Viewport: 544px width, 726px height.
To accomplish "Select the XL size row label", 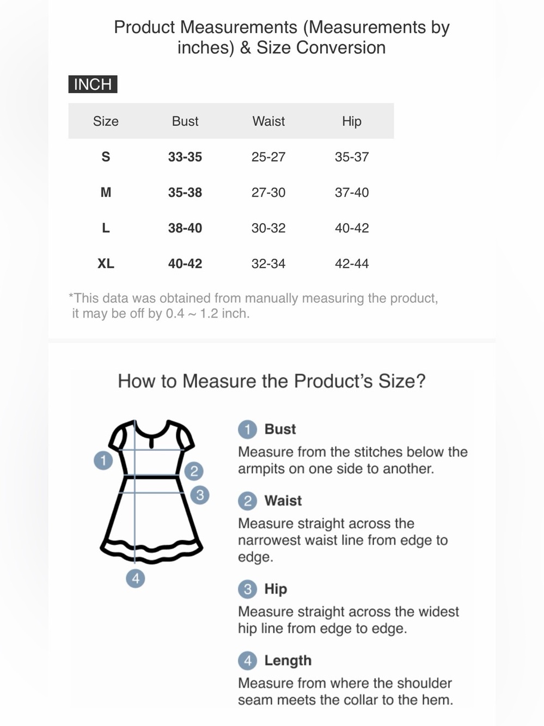I will click(x=106, y=264).
